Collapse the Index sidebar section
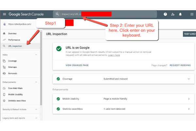This screenshot has height=131, width=196. tap(36, 55)
